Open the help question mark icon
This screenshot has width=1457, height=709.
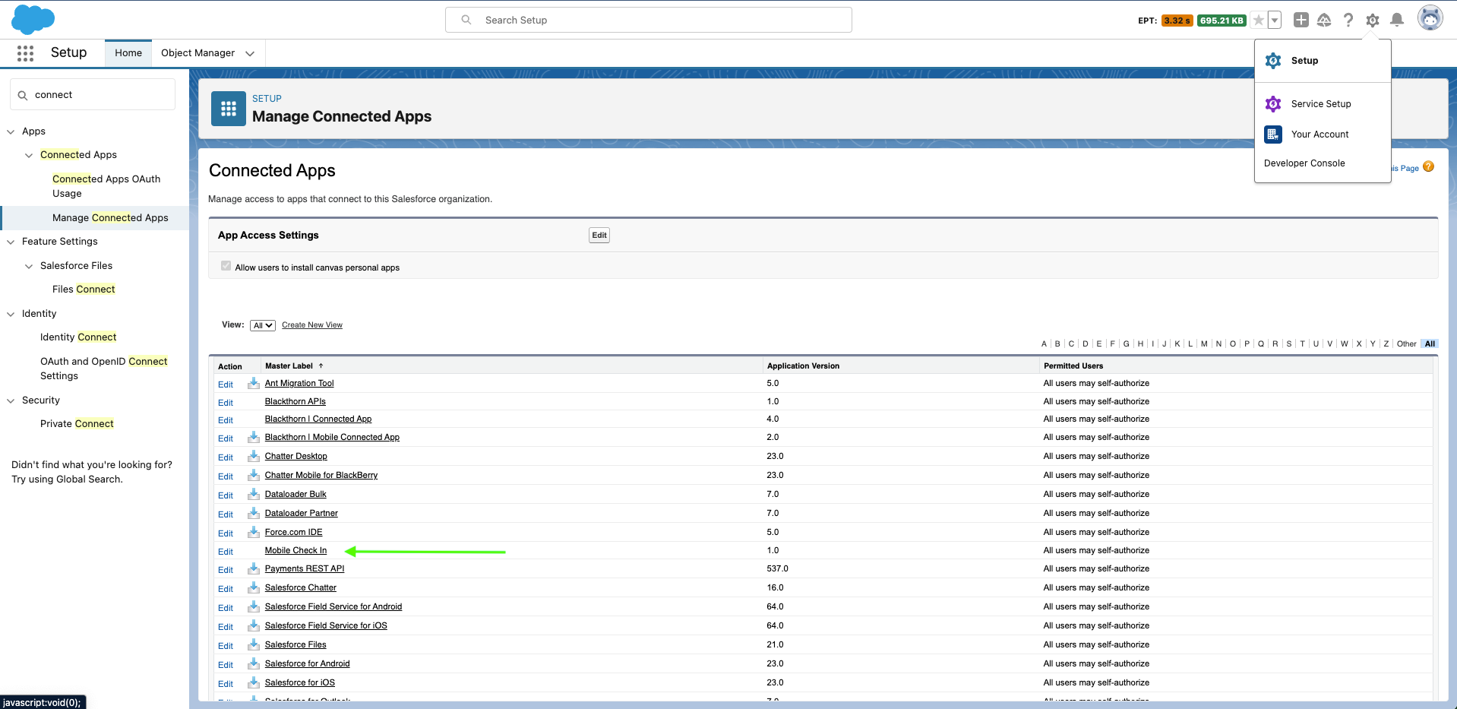click(x=1348, y=21)
